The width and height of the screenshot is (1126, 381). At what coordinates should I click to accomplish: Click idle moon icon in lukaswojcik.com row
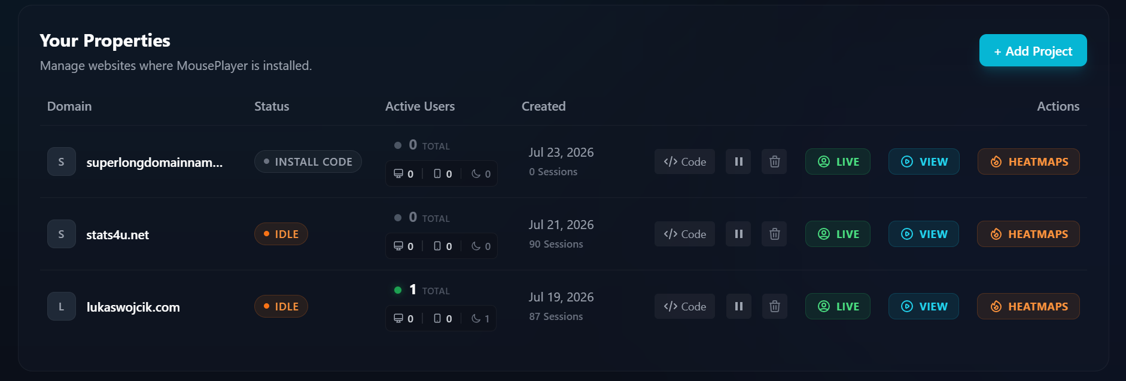[476, 318]
